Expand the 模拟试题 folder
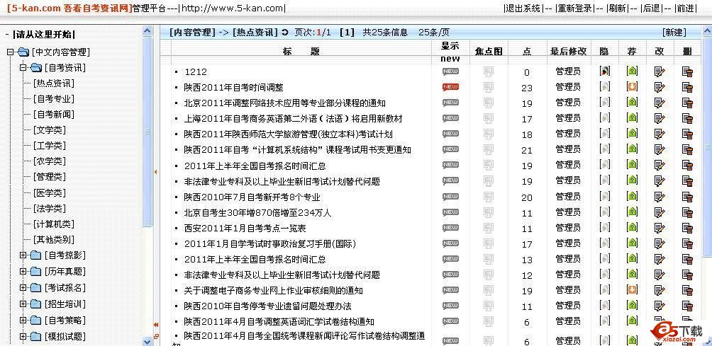Screen dimensions: 712x346 [x=23, y=337]
